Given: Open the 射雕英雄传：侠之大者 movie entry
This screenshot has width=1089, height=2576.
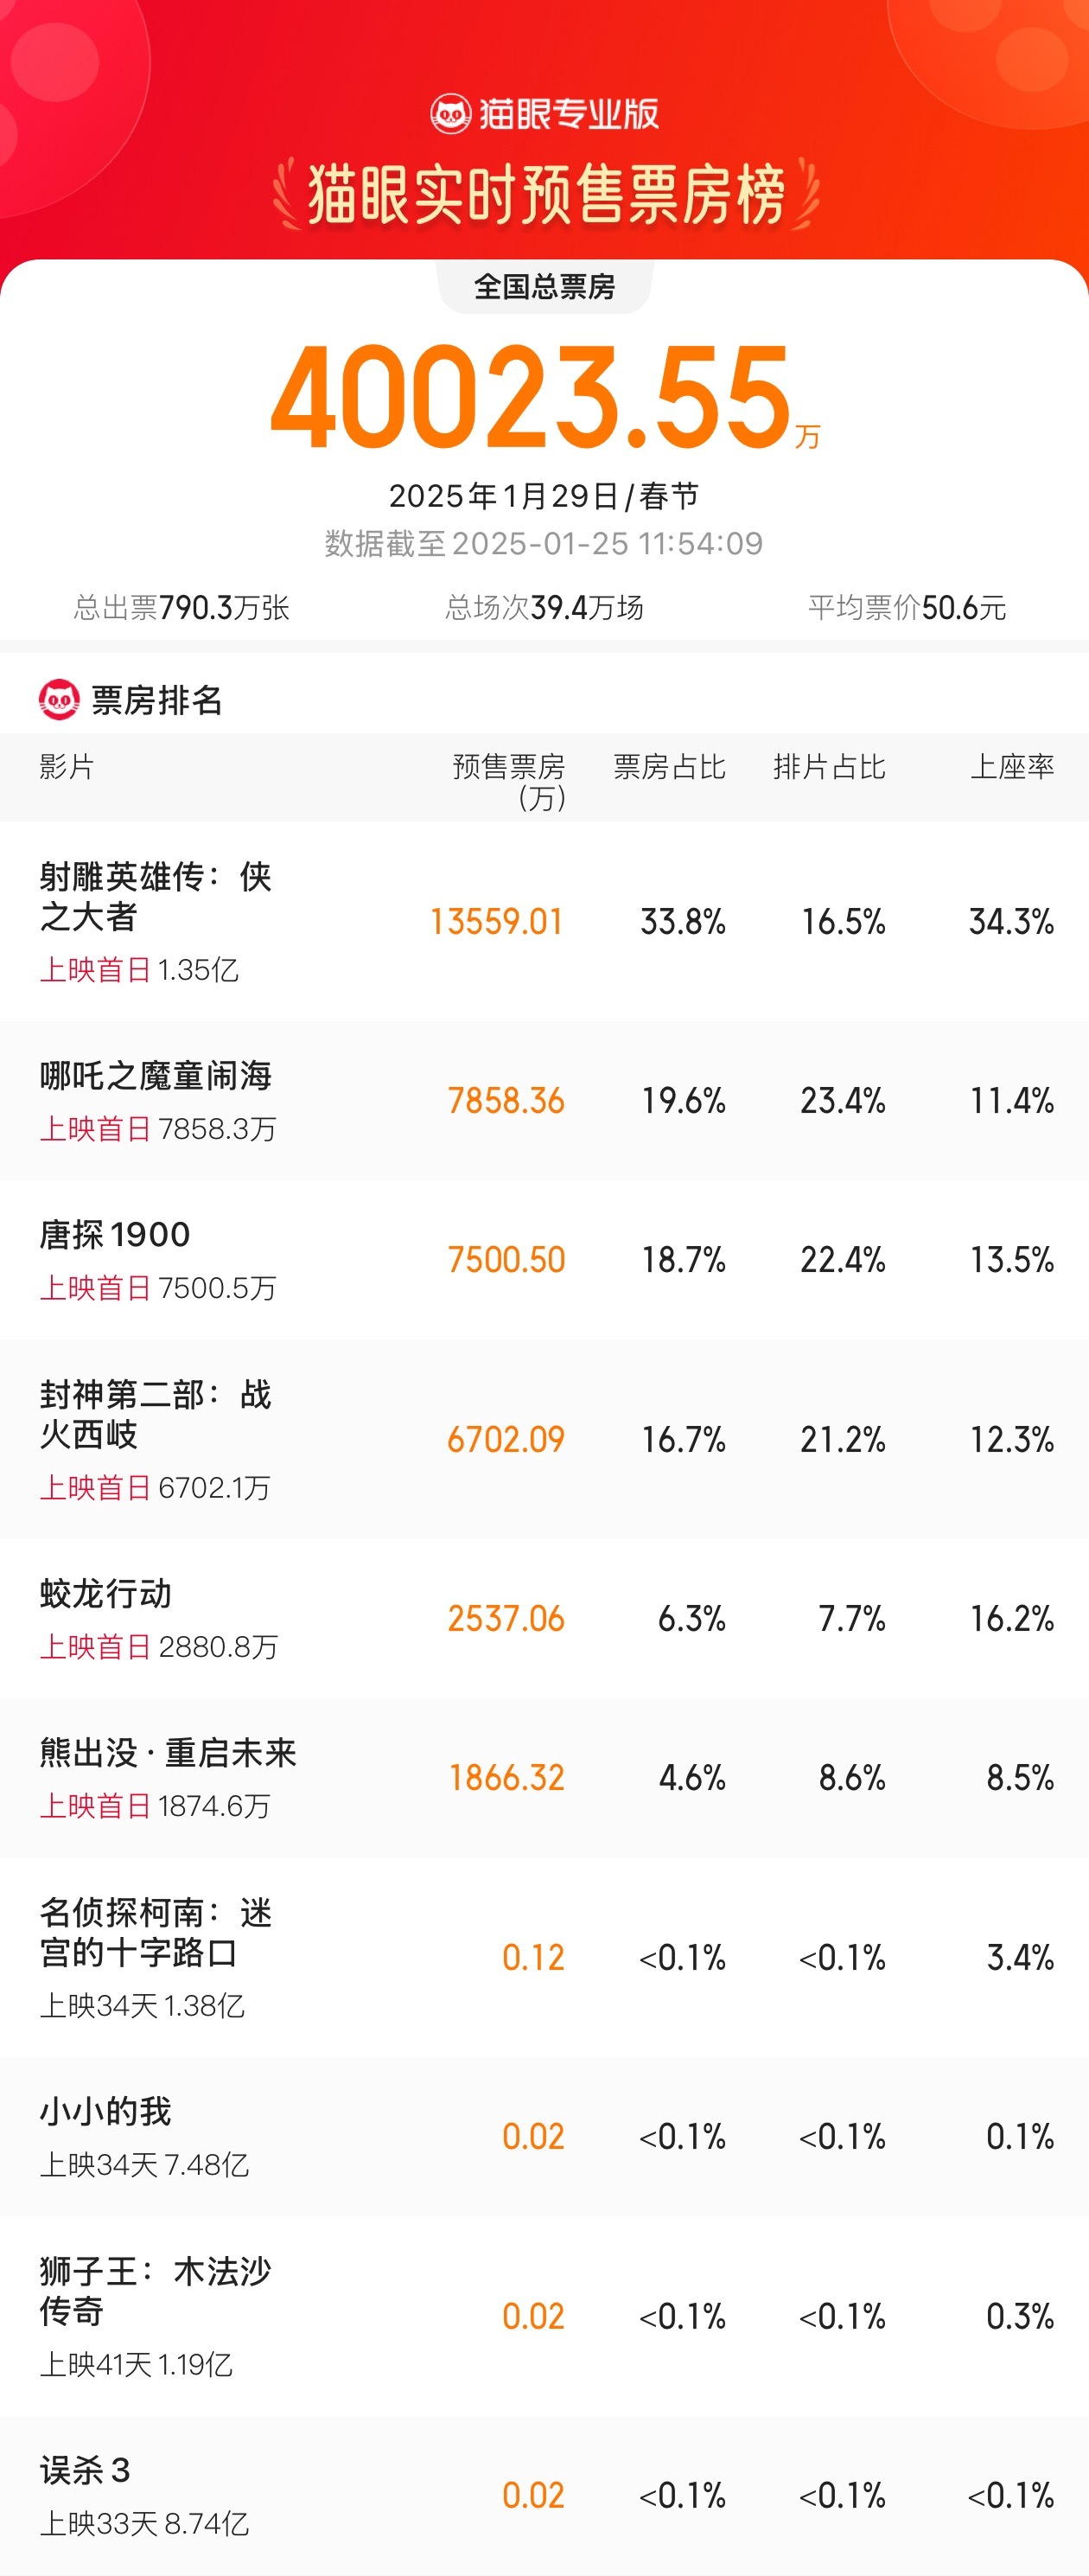Looking at the screenshot, I should point(156,896).
